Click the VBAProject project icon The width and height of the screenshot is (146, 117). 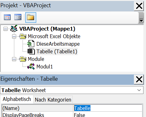point(14,28)
